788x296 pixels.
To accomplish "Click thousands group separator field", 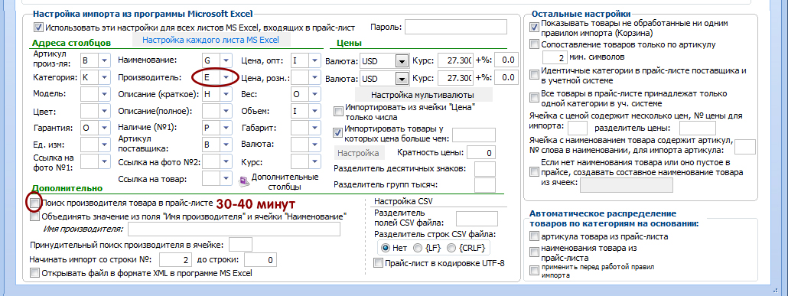I will [485, 185].
